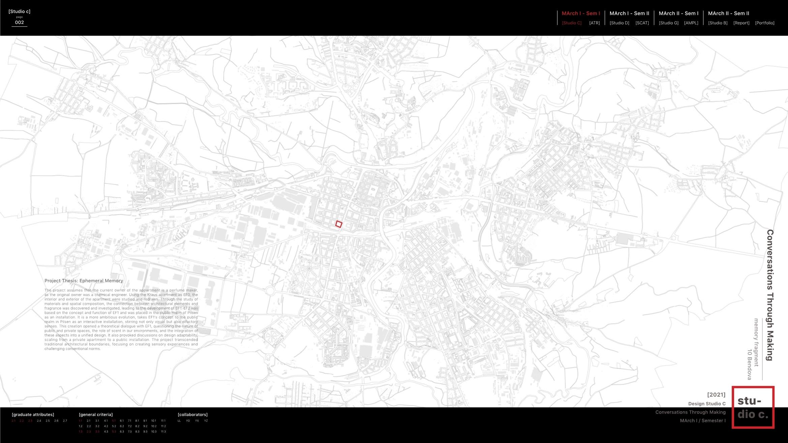Select general criteria 6.1

point(122,421)
